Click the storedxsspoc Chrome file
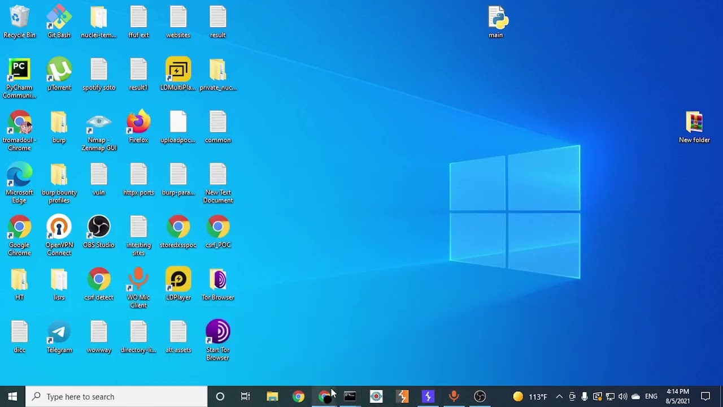The image size is (723, 407). [178, 232]
